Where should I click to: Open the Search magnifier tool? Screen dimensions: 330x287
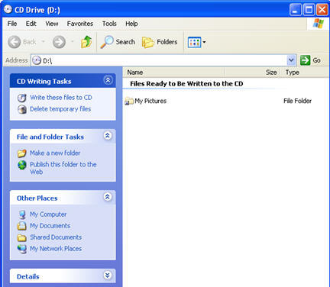point(106,42)
